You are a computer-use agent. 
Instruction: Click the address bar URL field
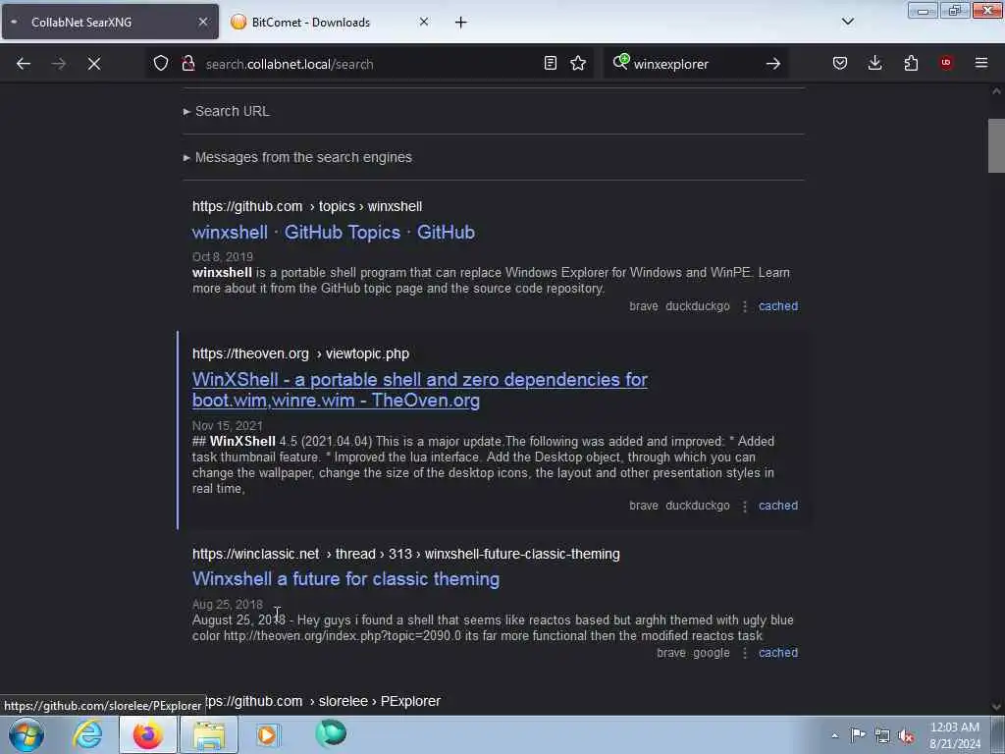pos(369,64)
